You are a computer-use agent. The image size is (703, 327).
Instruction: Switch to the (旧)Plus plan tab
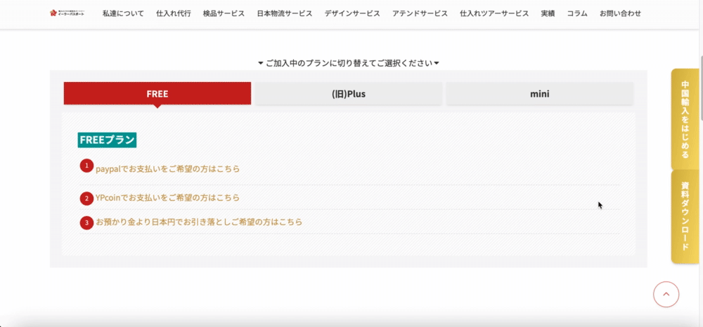(349, 93)
